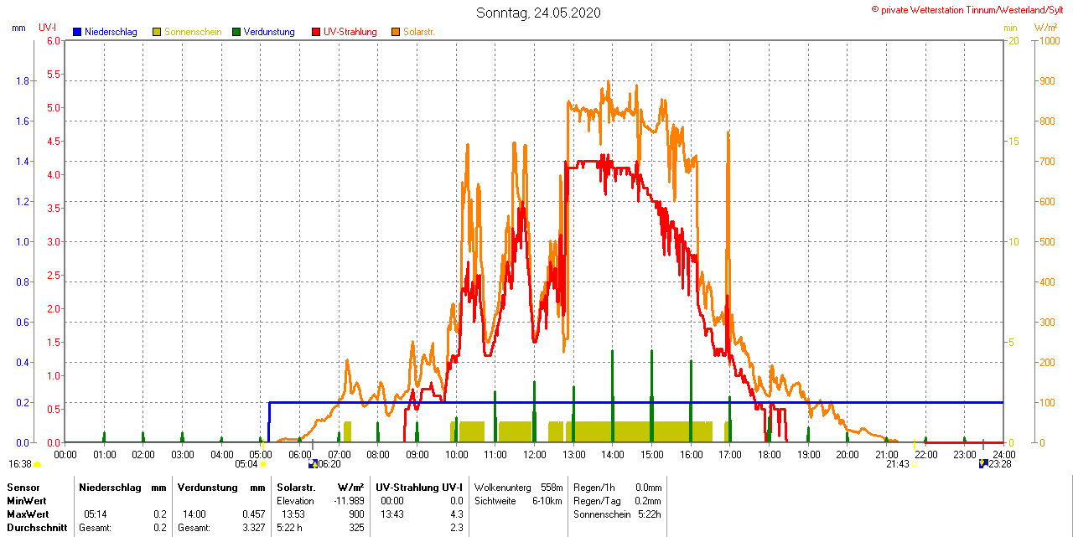The height and width of the screenshot is (537, 1073).
Task: Click the UV-I axis unit label
Action: (x=48, y=28)
